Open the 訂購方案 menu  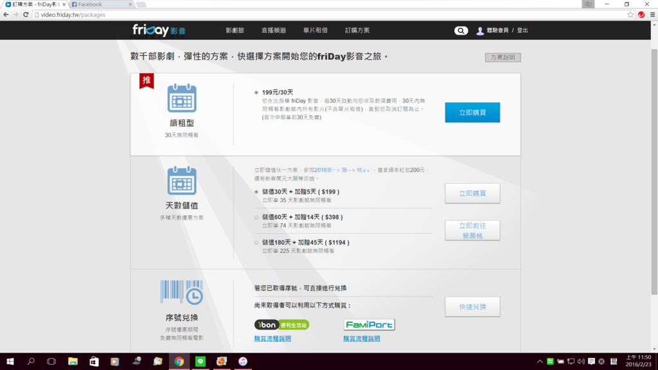(357, 30)
